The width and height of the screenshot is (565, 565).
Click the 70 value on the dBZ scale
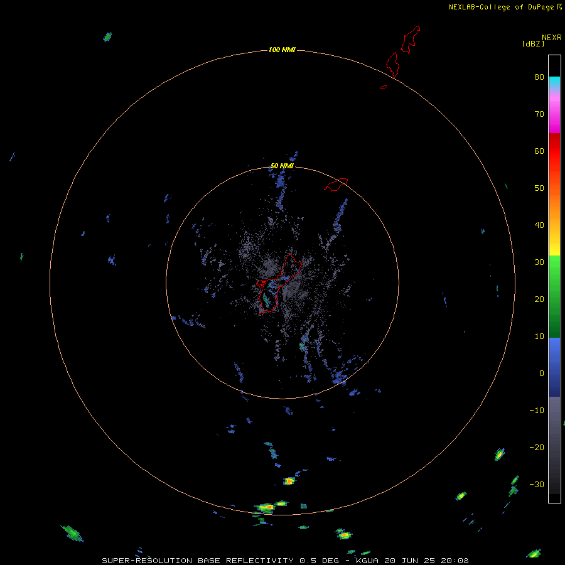click(539, 114)
